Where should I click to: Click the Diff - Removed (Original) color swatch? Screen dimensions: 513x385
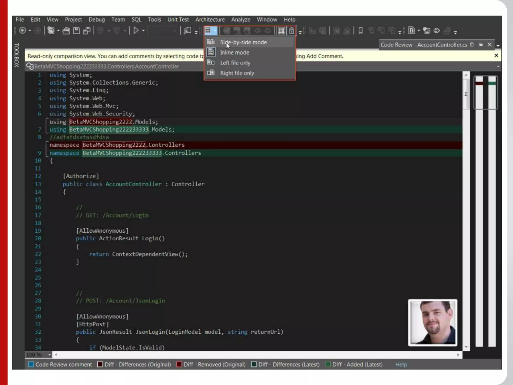click(x=179, y=364)
